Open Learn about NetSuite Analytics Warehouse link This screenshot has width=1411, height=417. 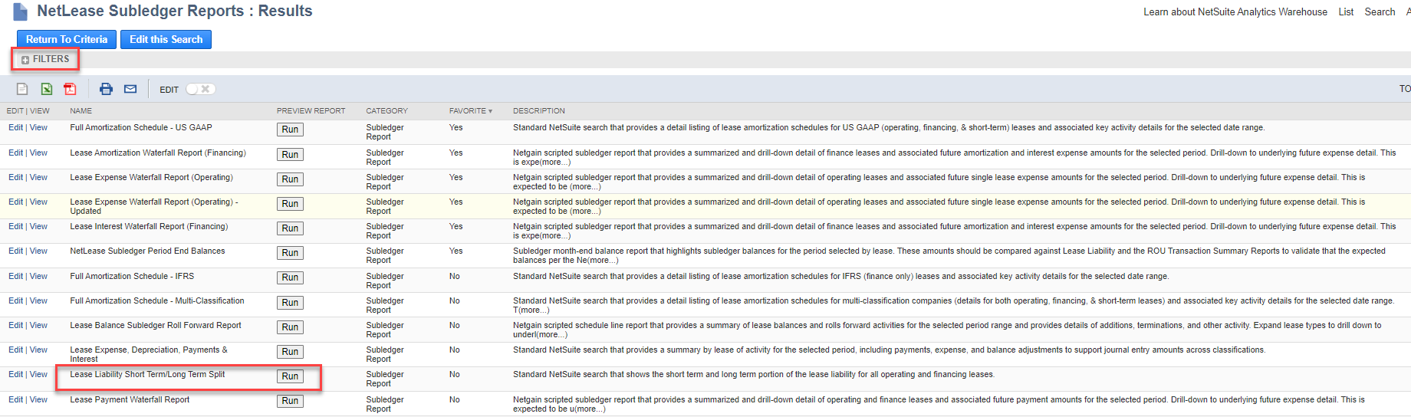click(x=1235, y=11)
